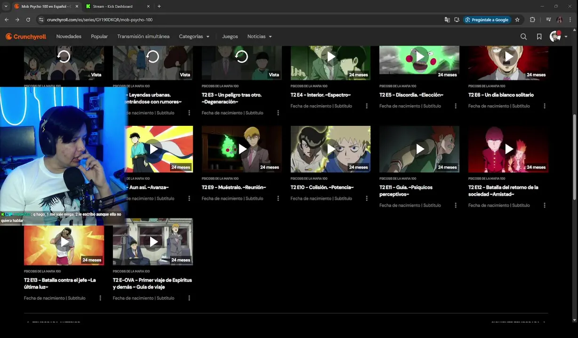Open site information icon in address bar
This screenshot has width=578, height=338.
(x=41, y=20)
